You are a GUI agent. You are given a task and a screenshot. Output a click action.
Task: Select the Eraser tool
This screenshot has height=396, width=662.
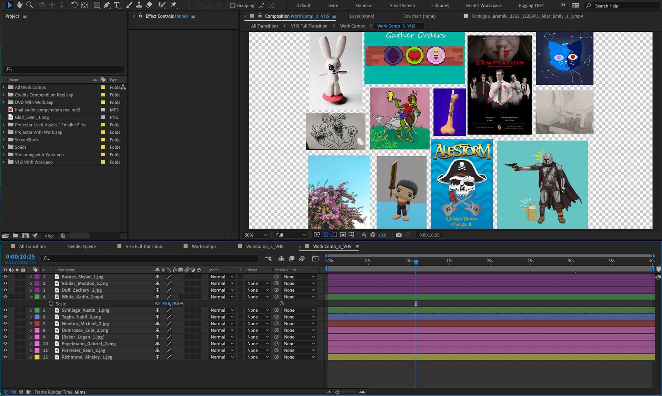(x=149, y=5)
